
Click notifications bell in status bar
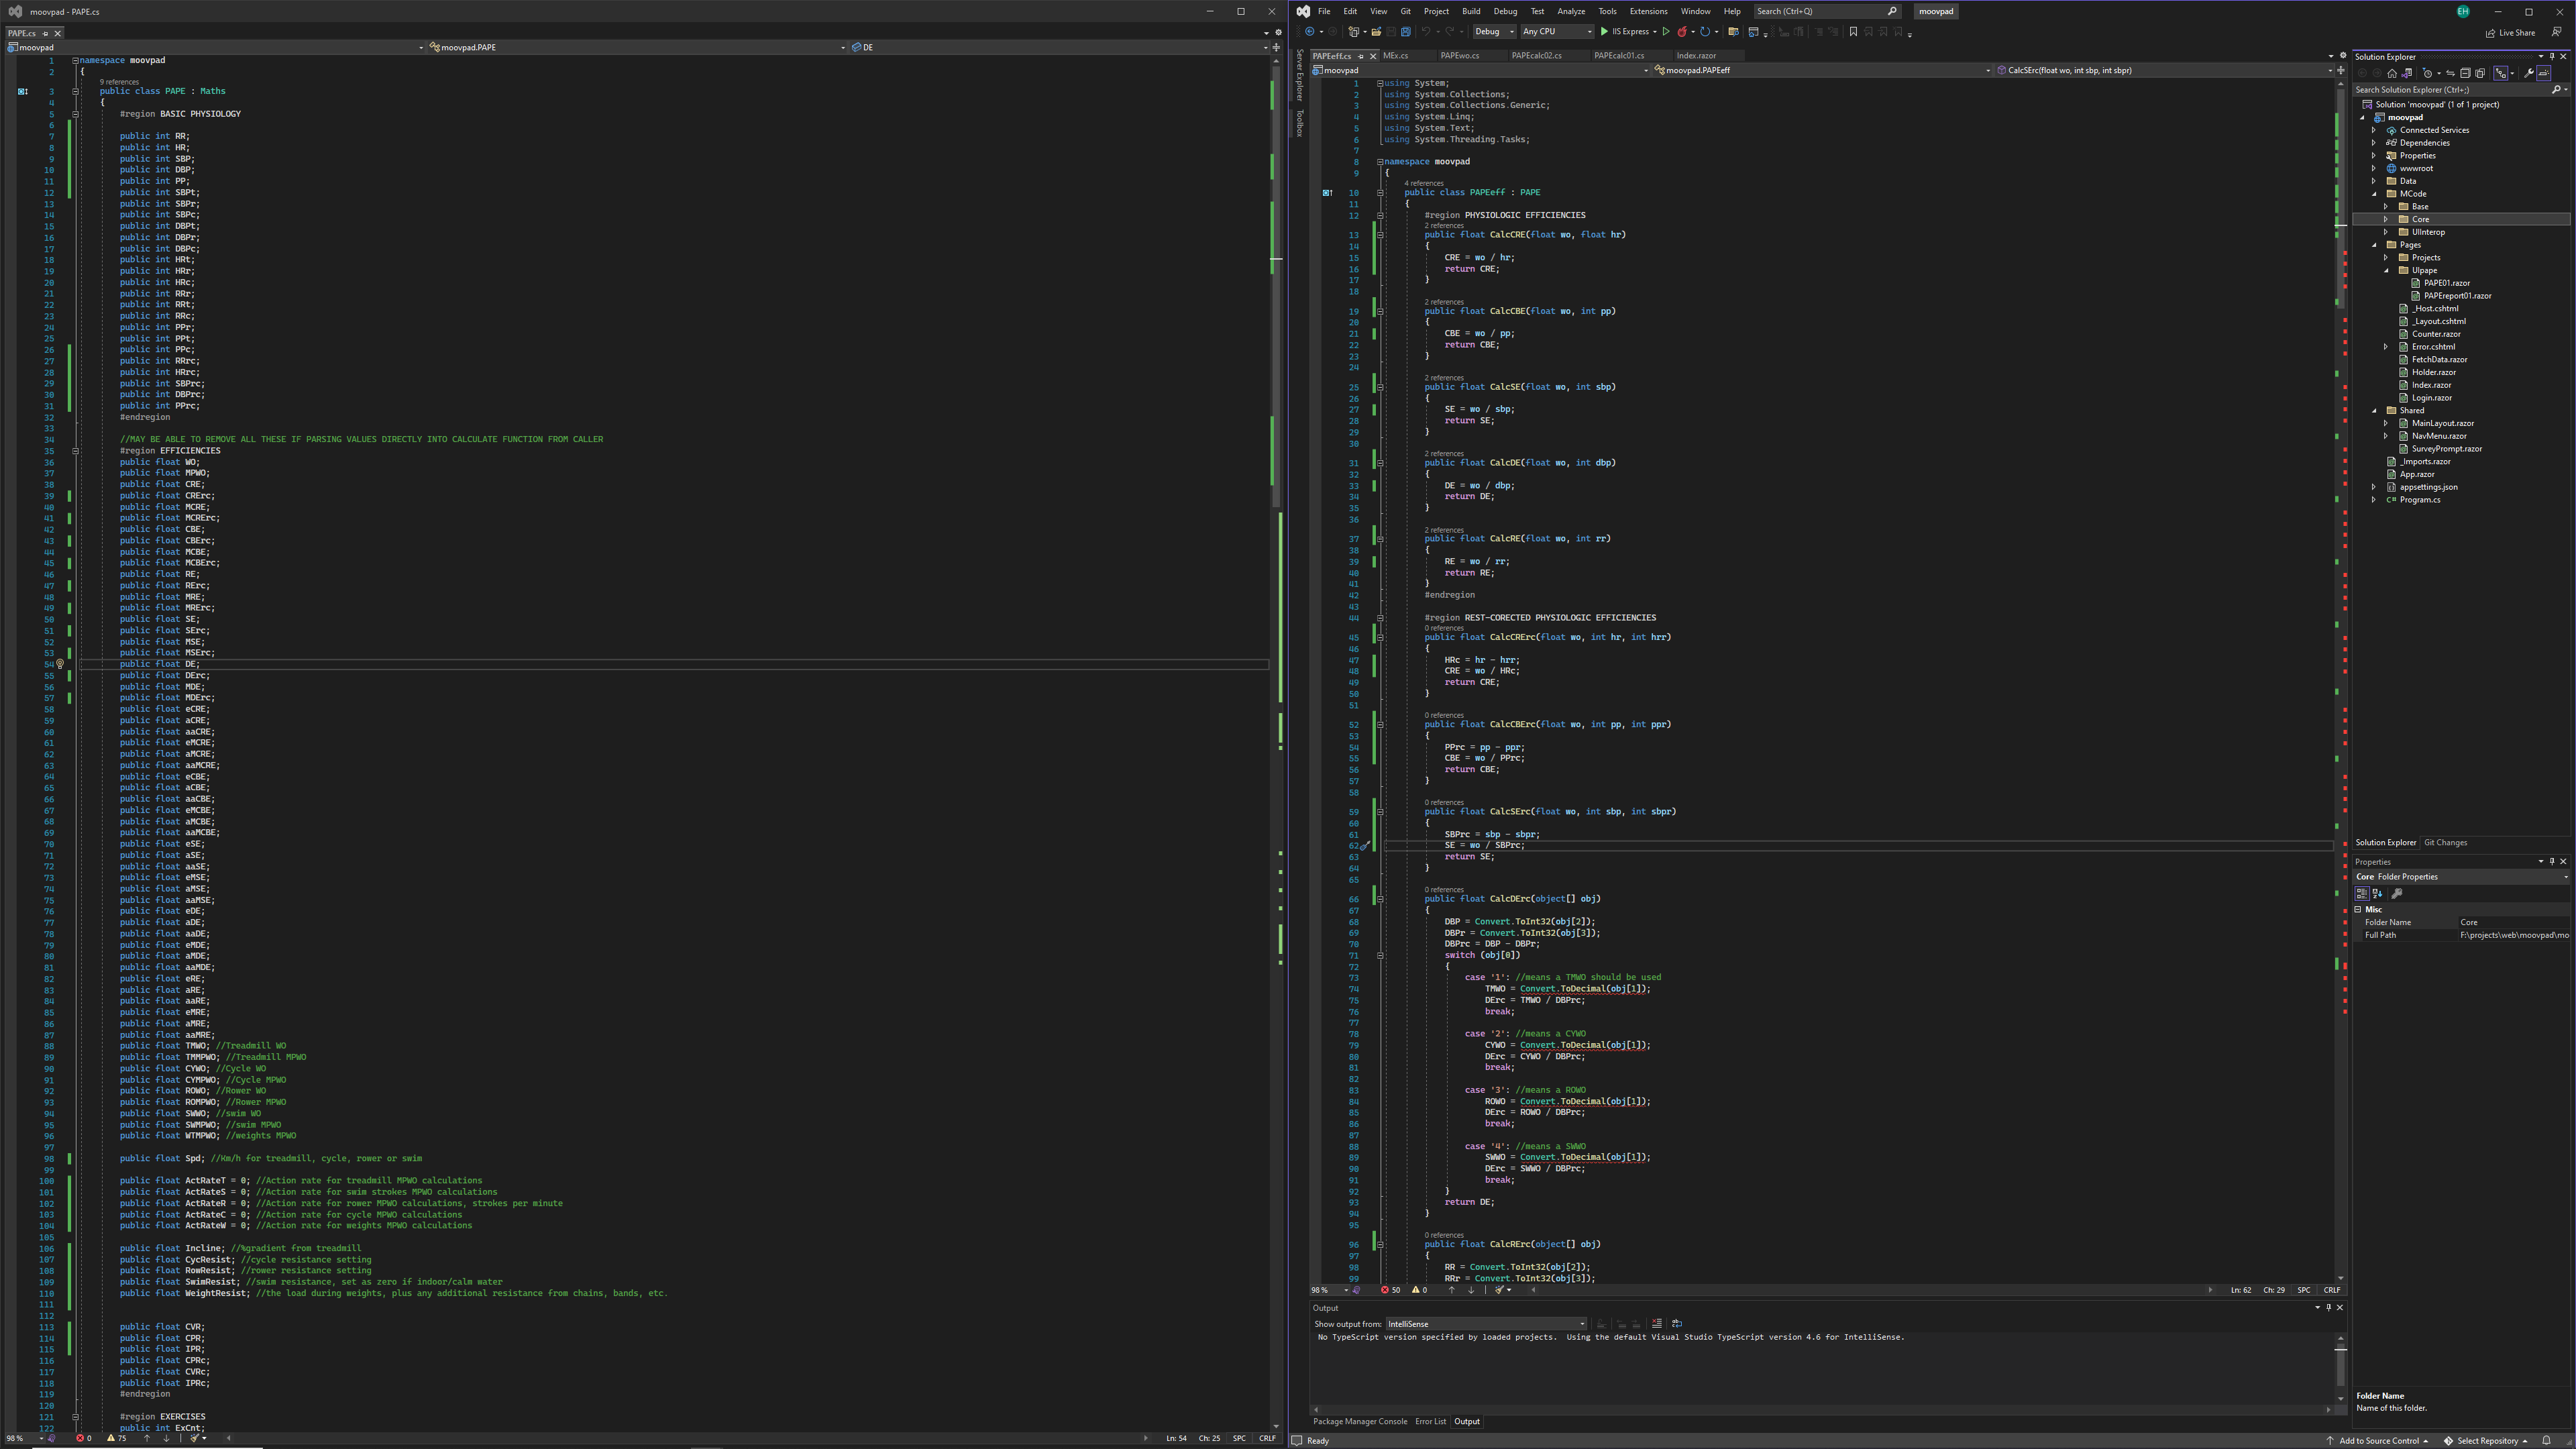coord(2547,1441)
